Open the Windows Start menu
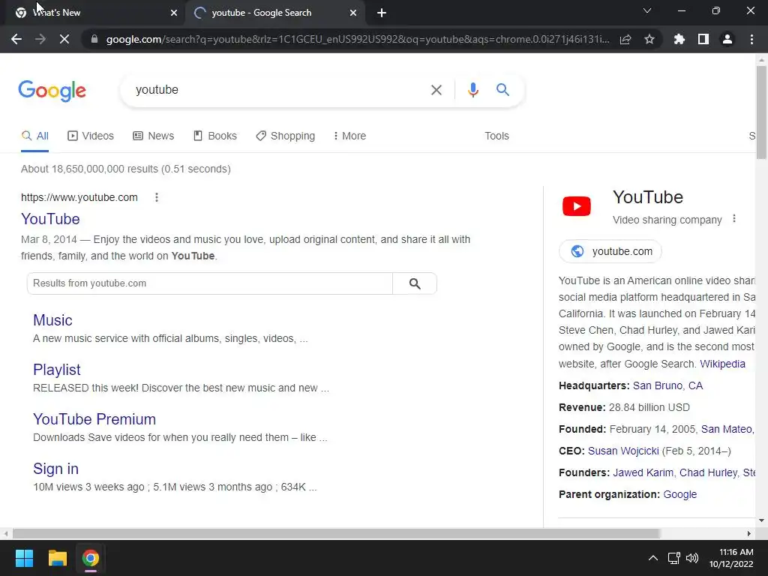The width and height of the screenshot is (768, 576). click(x=24, y=558)
